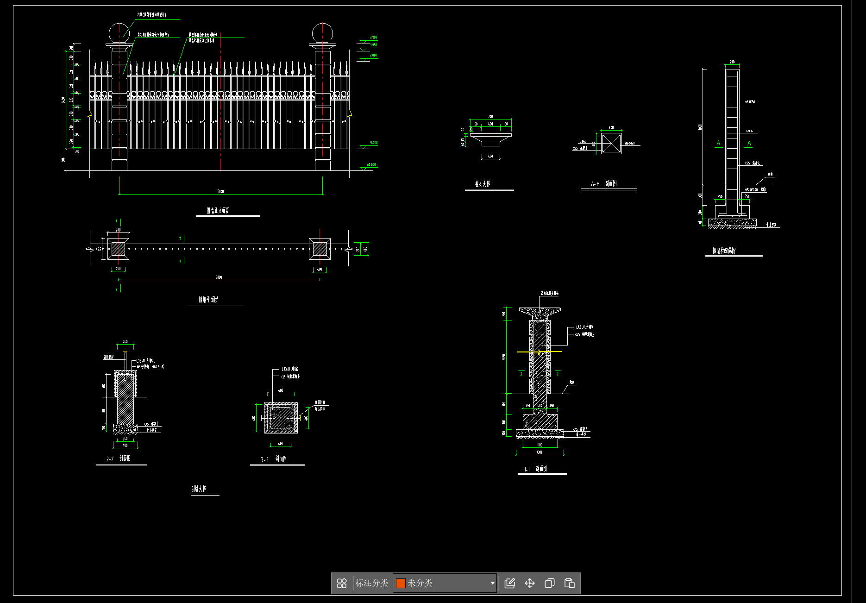
Task: Open the annotation category manager icon
Action: 342,583
